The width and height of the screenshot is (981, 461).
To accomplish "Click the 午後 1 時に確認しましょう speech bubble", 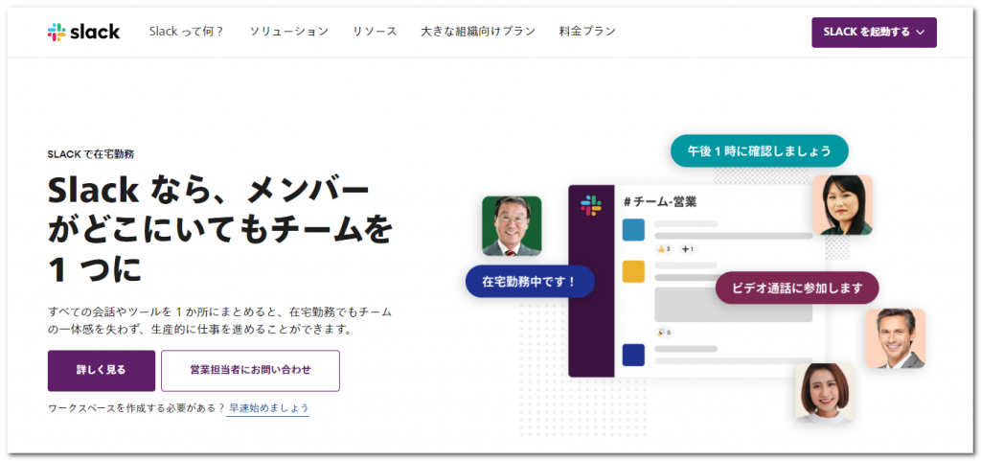I will click(x=759, y=150).
